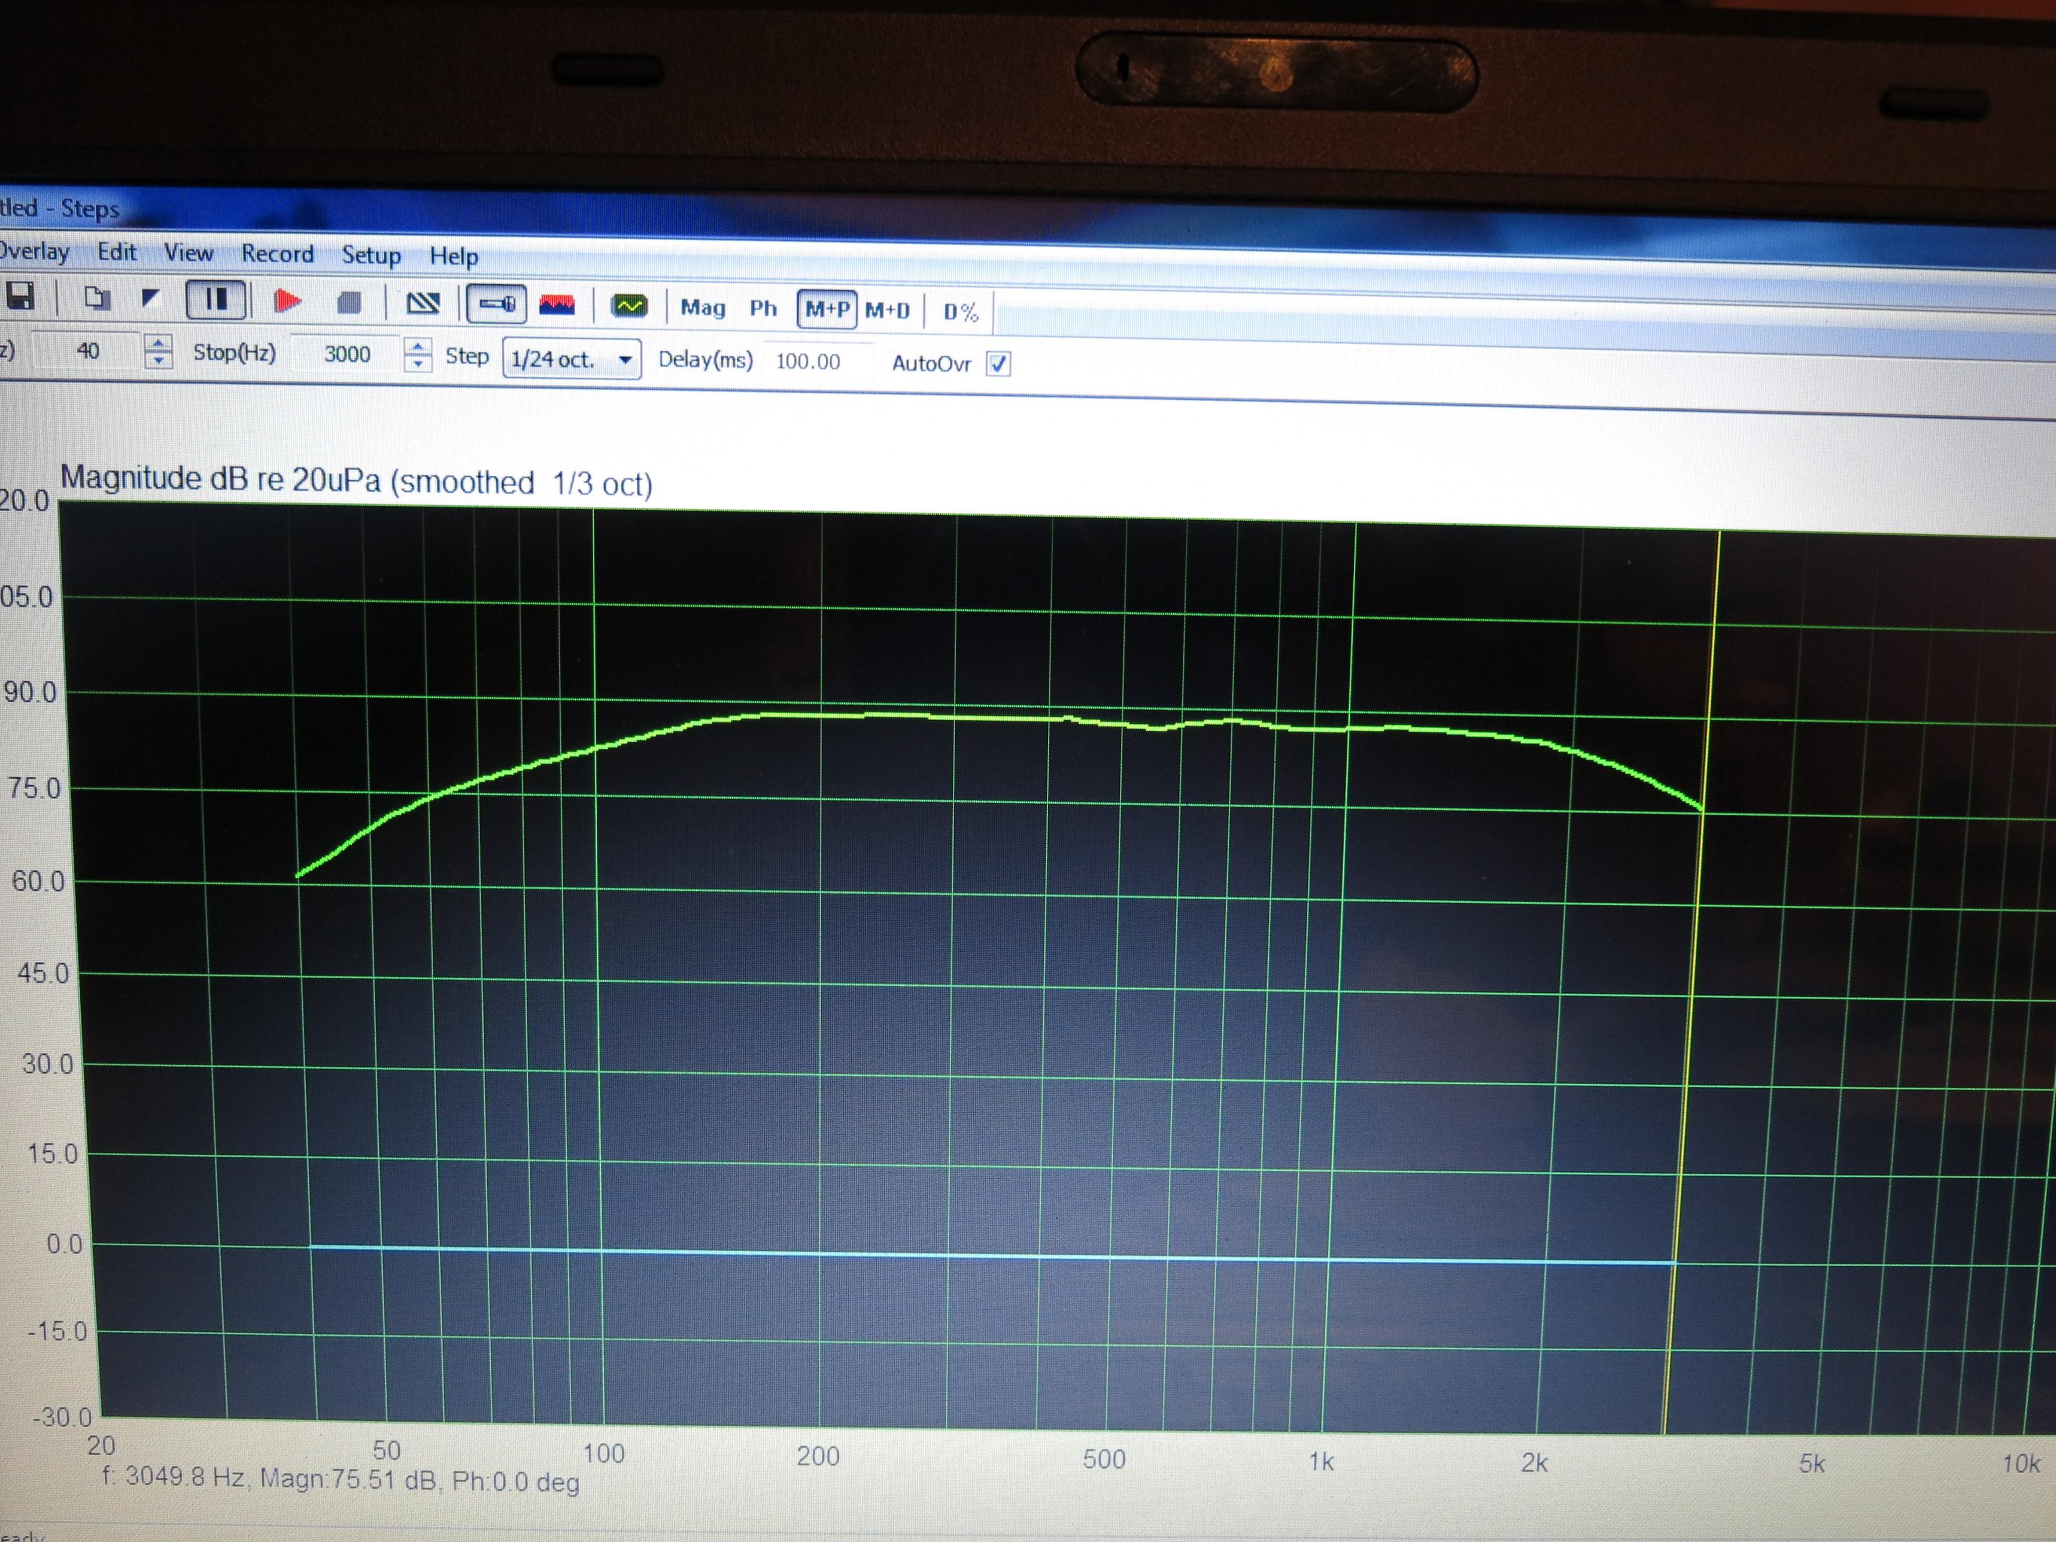Image resolution: width=2056 pixels, height=1542 pixels.
Task: Click the green magnitude curve near 200 Hz
Action: [820, 715]
